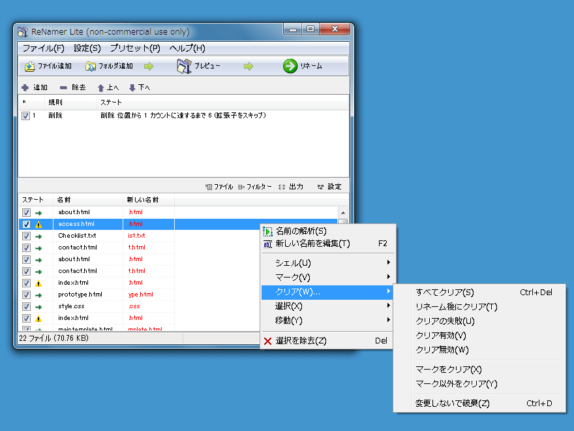This screenshot has height=431, width=574.
Task: Click the 名前の解析 icon in the context menu
Action: point(267,231)
